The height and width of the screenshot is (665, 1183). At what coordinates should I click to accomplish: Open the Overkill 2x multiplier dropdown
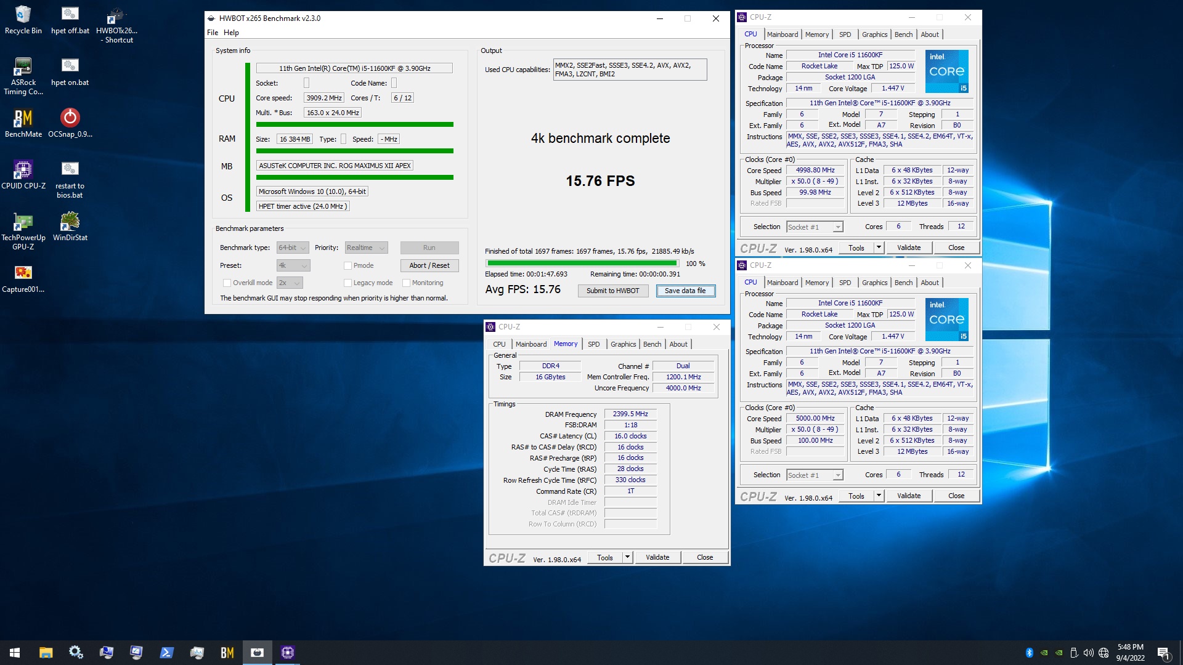290,283
